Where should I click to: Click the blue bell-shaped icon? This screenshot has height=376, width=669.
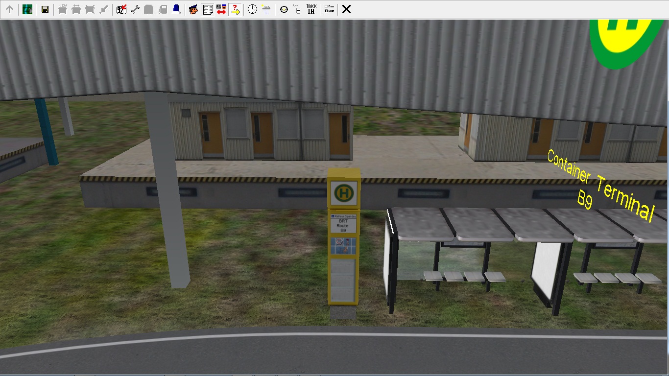click(x=176, y=9)
